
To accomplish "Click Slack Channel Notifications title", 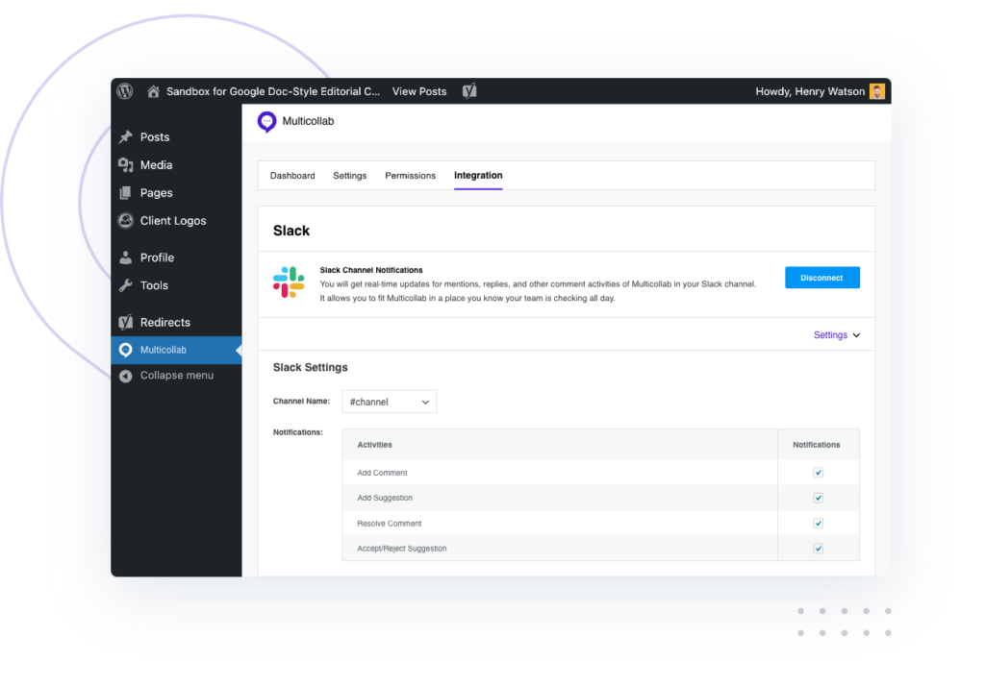I will 371,271.
